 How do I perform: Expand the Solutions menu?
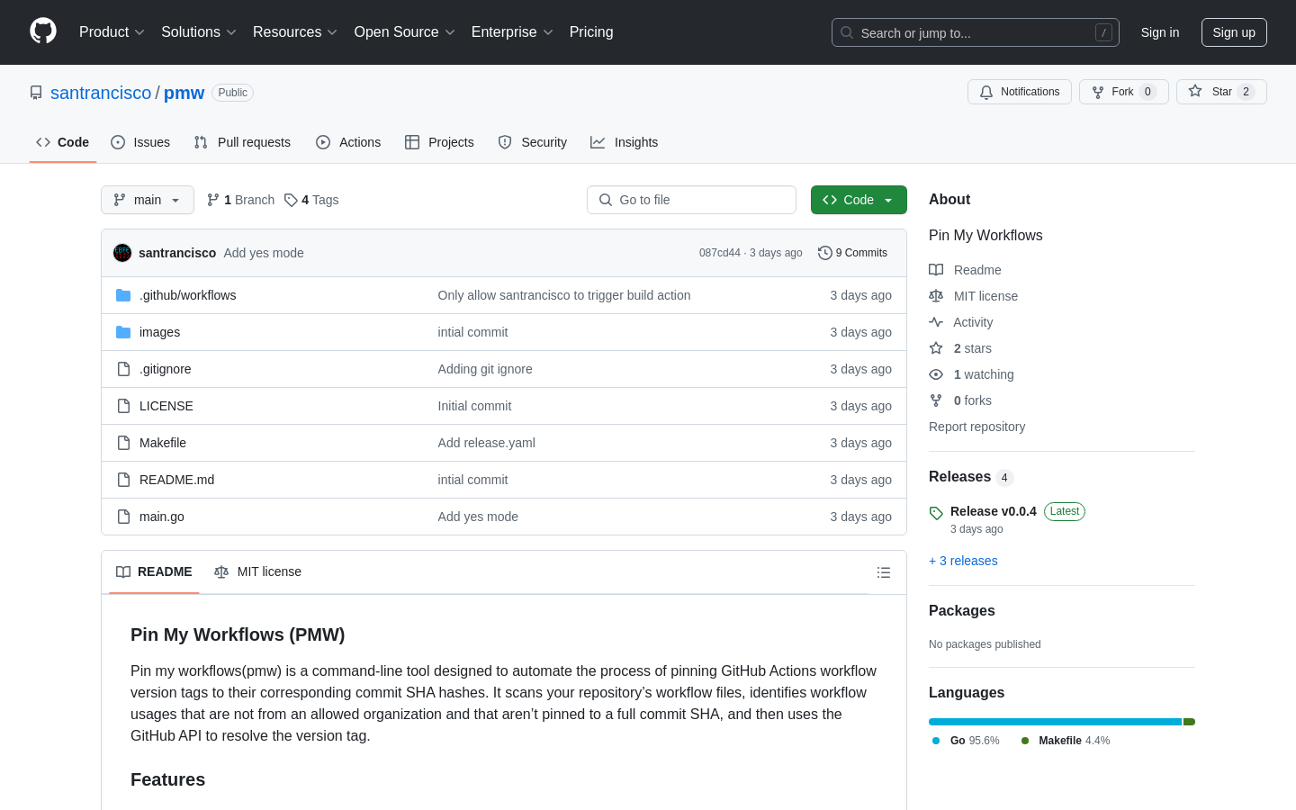pyautogui.click(x=199, y=32)
